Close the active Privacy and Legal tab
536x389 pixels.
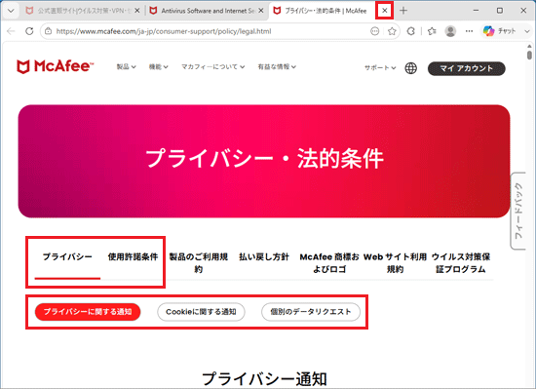tap(385, 11)
